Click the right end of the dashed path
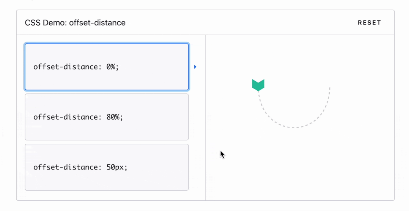Image resolution: width=409 pixels, height=211 pixels. coord(330,88)
